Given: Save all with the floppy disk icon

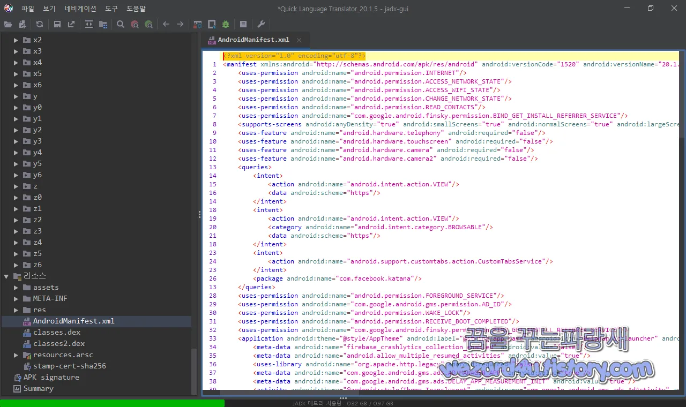Looking at the screenshot, I should click(x=57, y=24).
